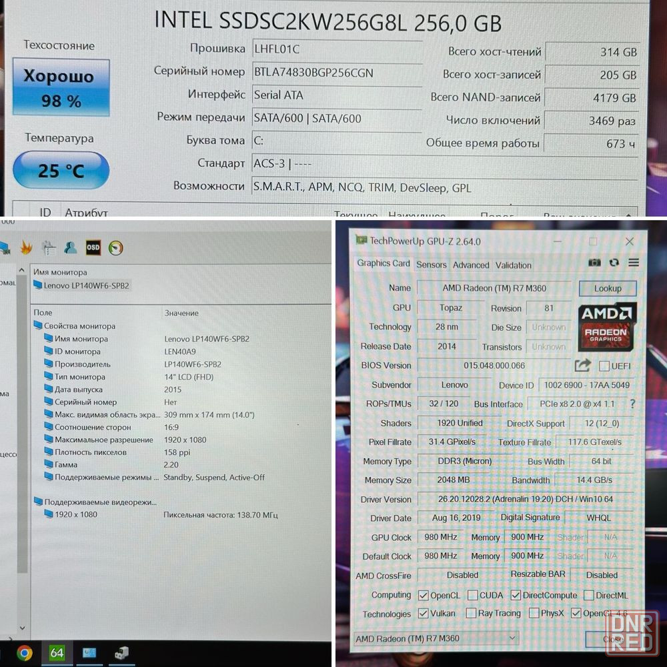Open the AIDA64 stability test flame icon

[27, 247]
